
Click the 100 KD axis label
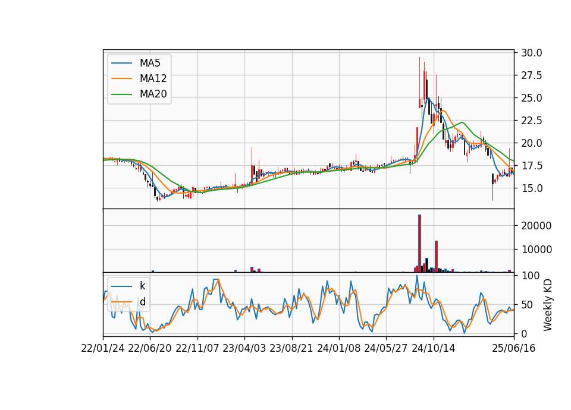point(530,276)
